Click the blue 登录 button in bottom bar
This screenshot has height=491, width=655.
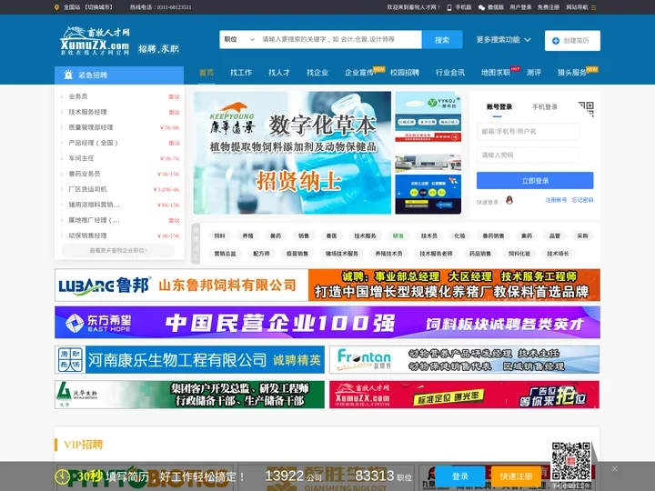point(460,476)
